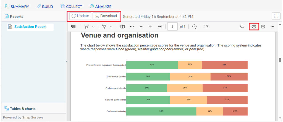Zoom out the PDF with minus
Image resolution: width=283 pixels, height=122 pixels.
[x=141, y=27]
